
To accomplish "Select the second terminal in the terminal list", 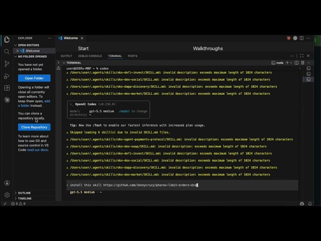I will point(308,74).
